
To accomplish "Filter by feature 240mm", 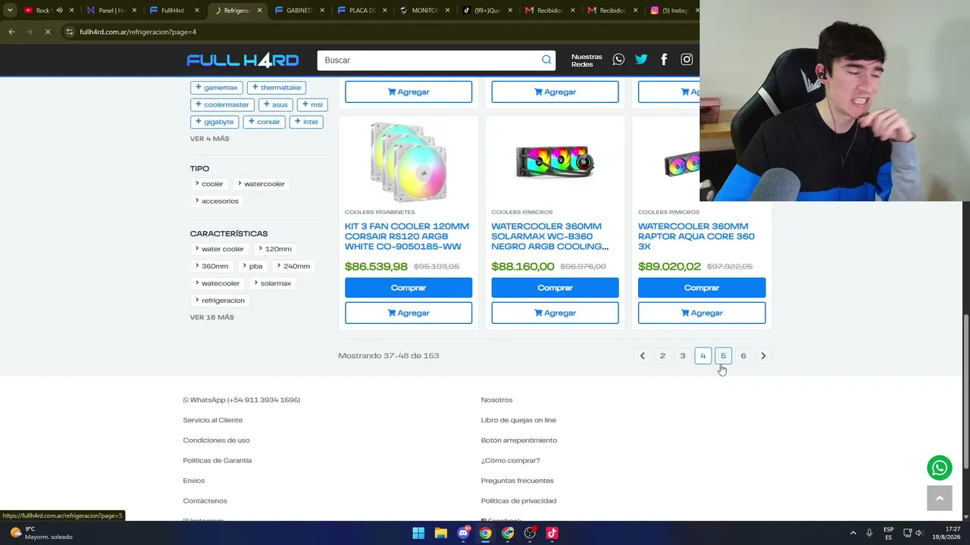I will point(293,266).
